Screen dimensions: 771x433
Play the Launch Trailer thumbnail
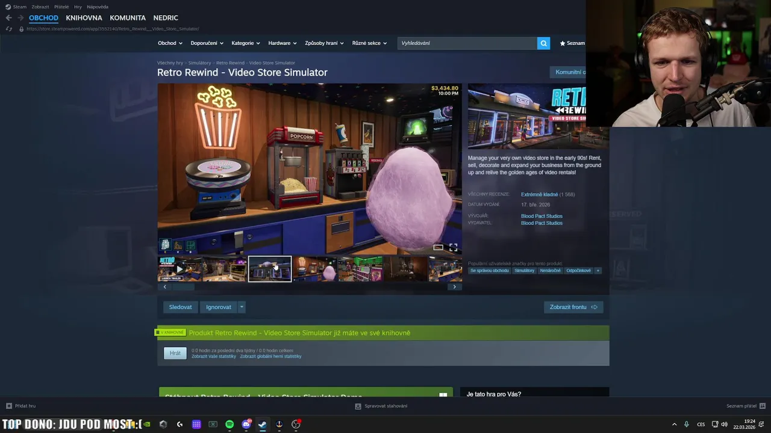[179, 269]
